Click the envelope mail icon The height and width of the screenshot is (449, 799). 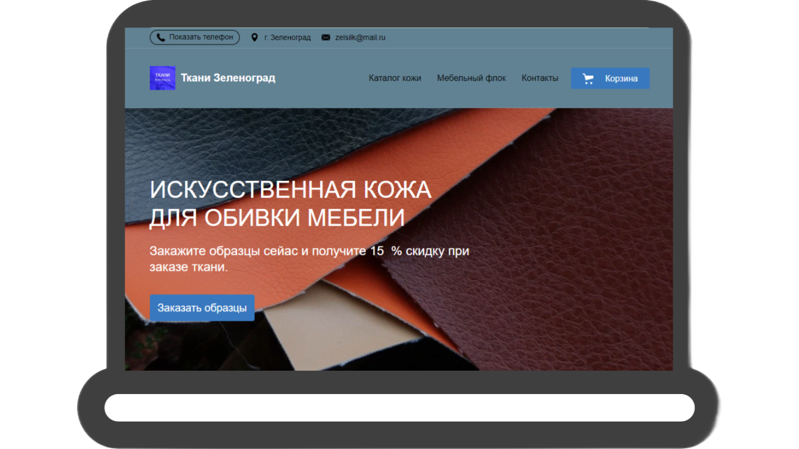[326, 37]
